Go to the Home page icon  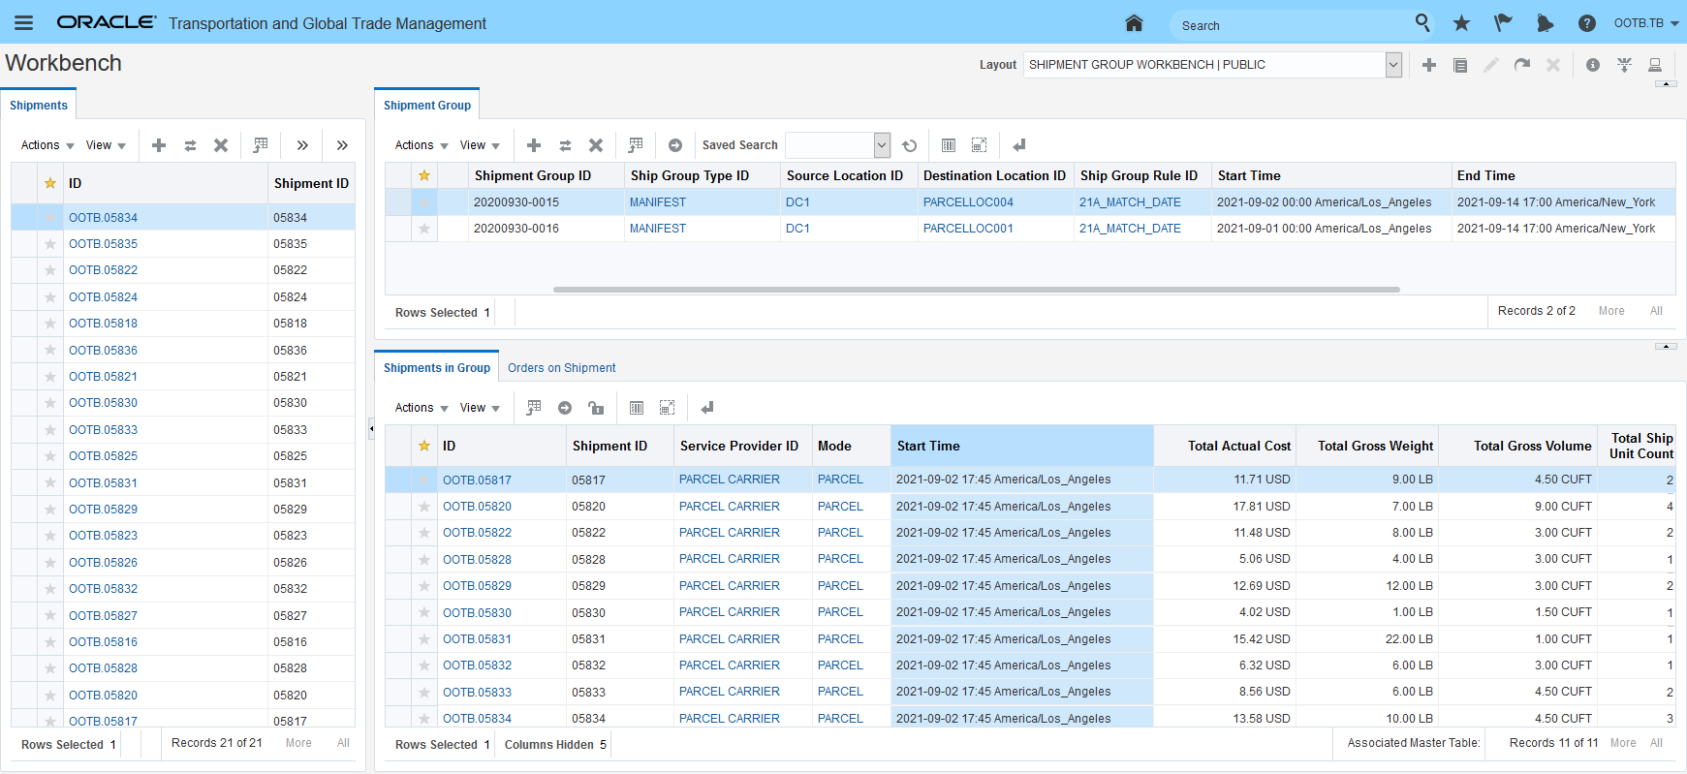point(1134,23)
